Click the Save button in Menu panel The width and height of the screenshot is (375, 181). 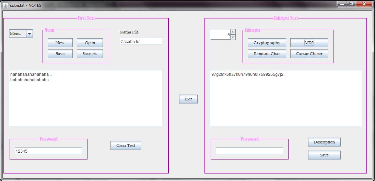click(60, 54)
